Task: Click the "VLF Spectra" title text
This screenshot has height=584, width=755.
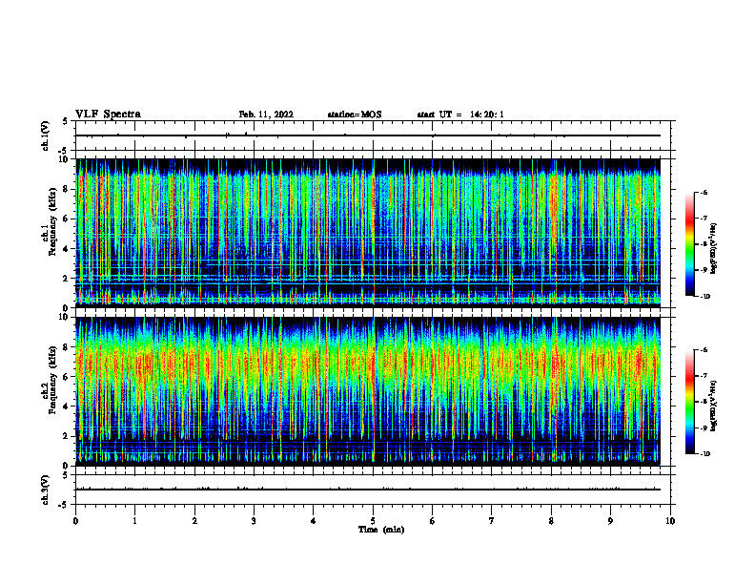Action: click(108, 115)
